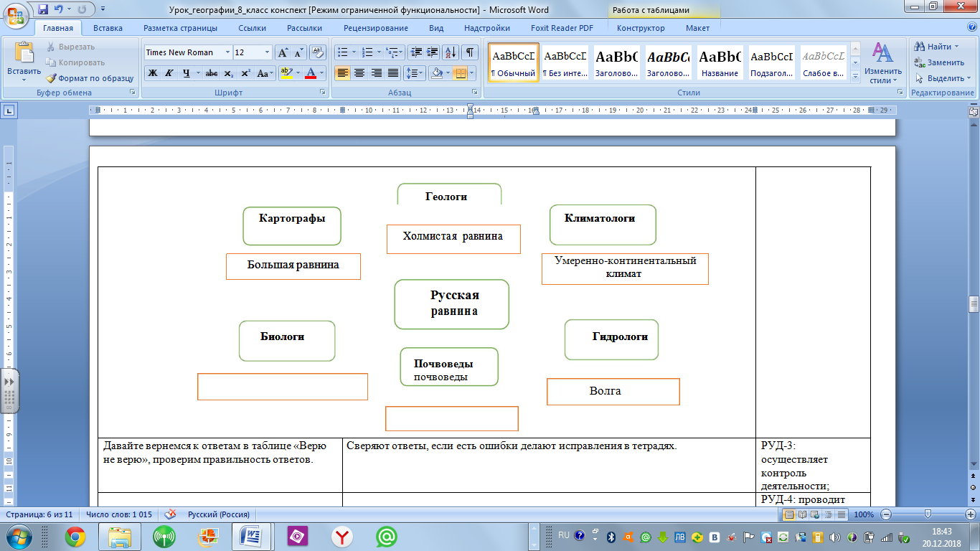The image size is (980, 551).
Task: Switch to the Вставка ribbon tab
Action: [x=108, y=28]
